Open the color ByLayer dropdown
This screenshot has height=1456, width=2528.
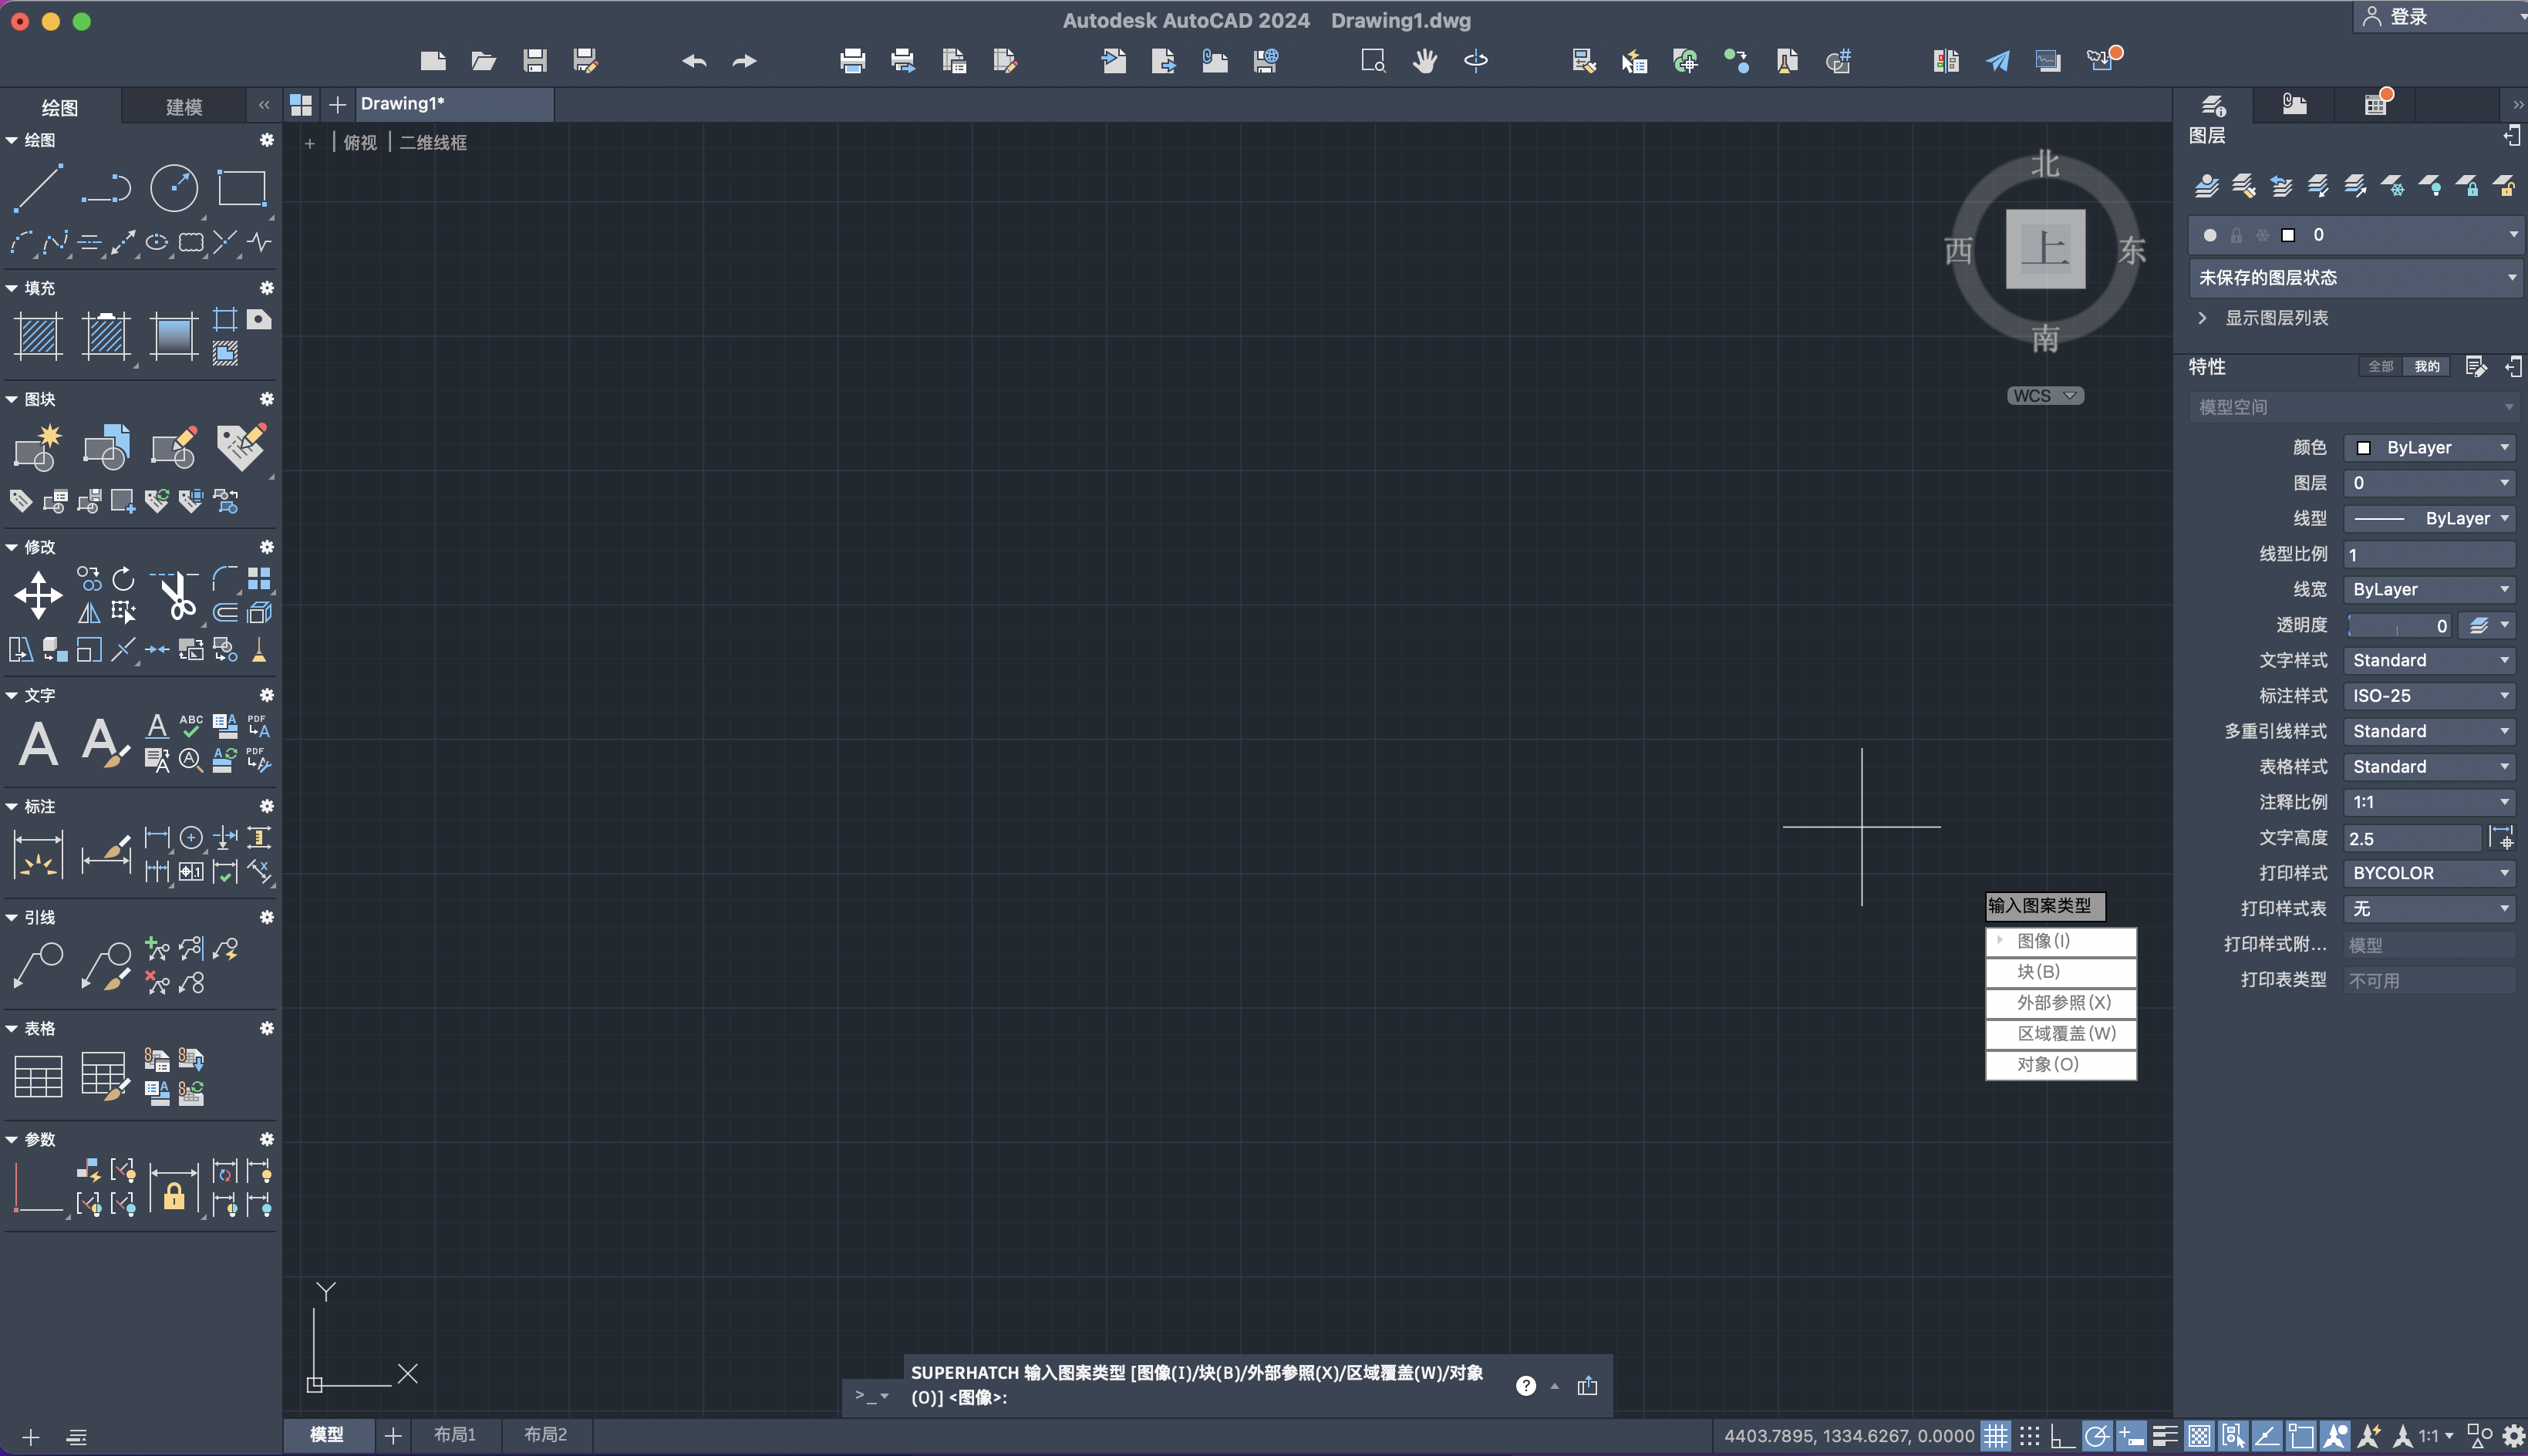pos(2430,448)
